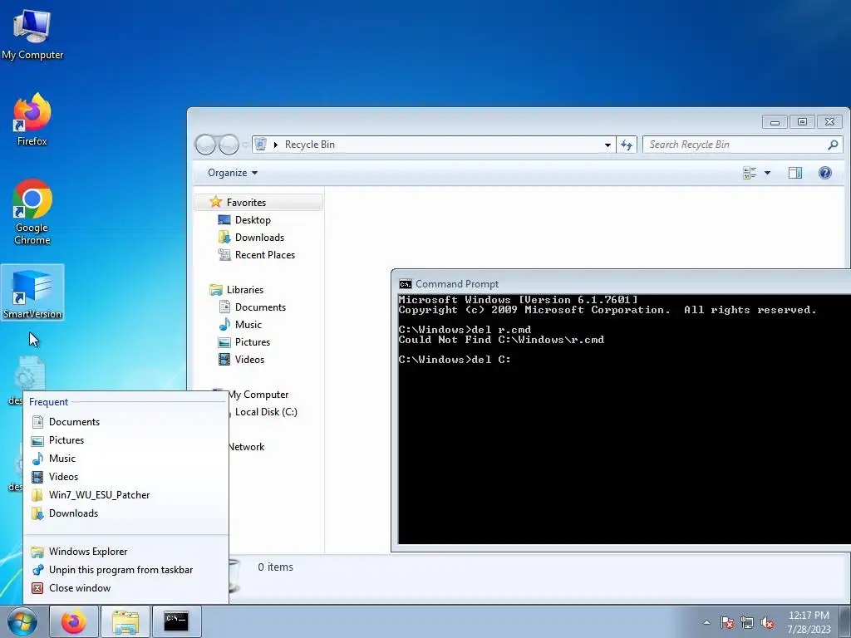Click the 0 items status text
Screen dimensions: 851x638
275,567
